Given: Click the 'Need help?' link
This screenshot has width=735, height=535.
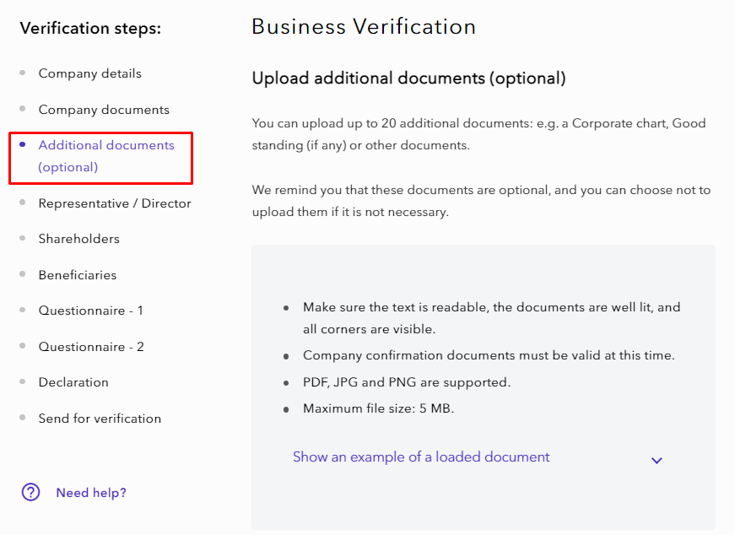Looking at the screenshot, I should (91, 493).
